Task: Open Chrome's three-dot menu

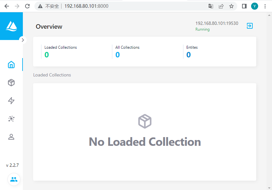Action: [x=265, y=6]
